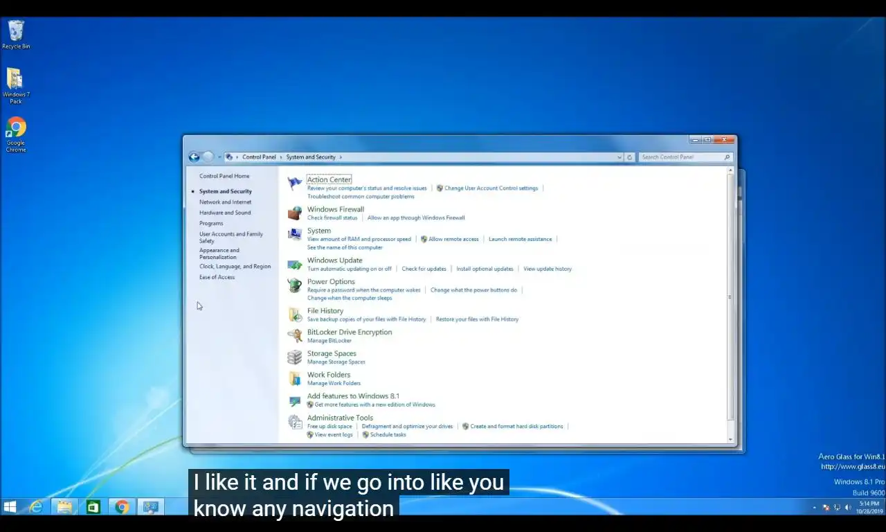This screenshot has width=886, height=532.
Task: Click the Storage Spaces drives icon
Action: [295, 357]
